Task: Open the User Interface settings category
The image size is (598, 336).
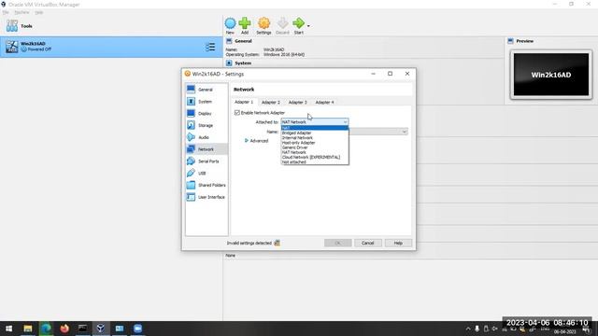Action: (206, 197)
